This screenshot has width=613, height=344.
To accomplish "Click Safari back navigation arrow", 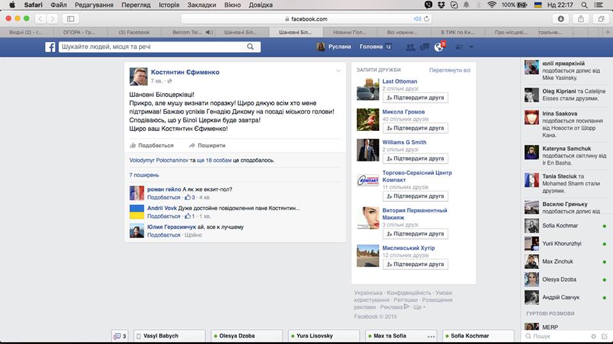I will (x=40, y=19).
